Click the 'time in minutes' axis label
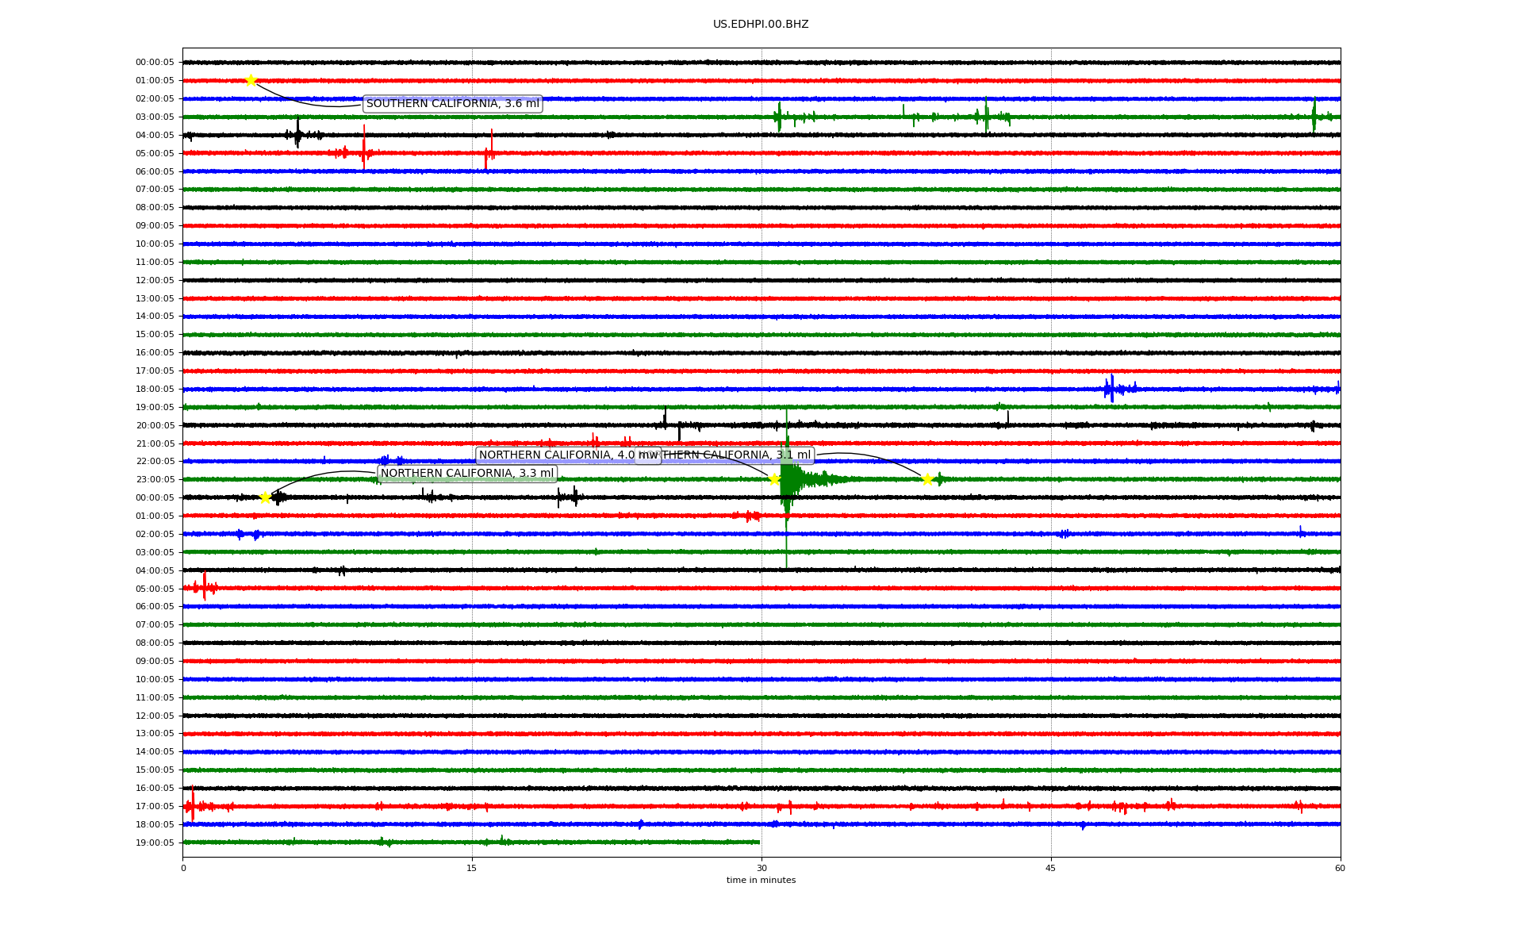The width and height of the screenshot is (1523, 952). [760, 880]
